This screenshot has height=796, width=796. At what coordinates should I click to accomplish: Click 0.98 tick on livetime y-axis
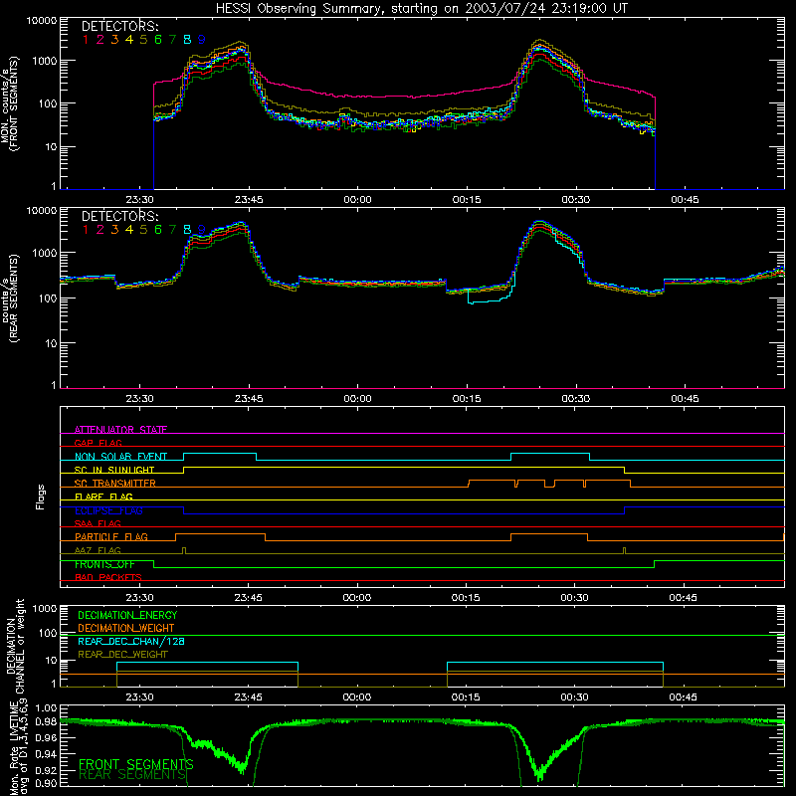pos(46,722)
